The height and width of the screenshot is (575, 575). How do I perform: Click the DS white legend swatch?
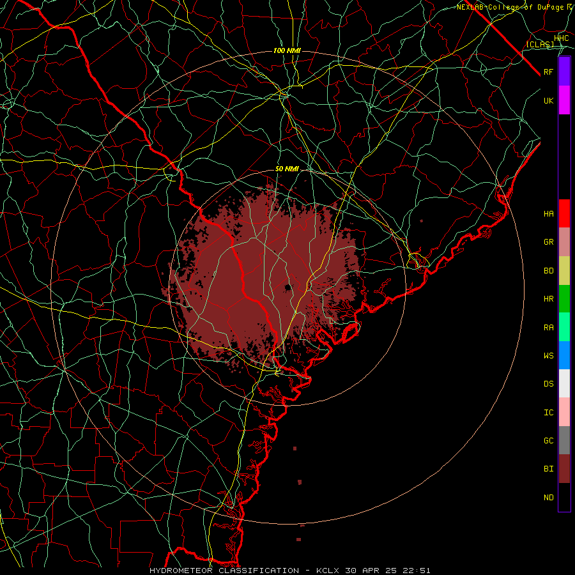pos(564,383)
